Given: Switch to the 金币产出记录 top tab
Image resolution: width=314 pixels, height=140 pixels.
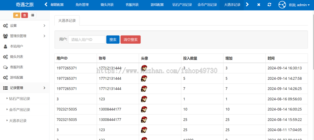Looking at the screenshot, I should pos(207,5).
